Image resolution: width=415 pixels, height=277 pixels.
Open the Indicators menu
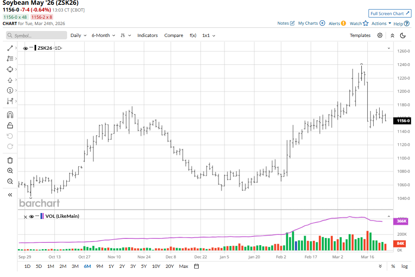pos(147,35)
